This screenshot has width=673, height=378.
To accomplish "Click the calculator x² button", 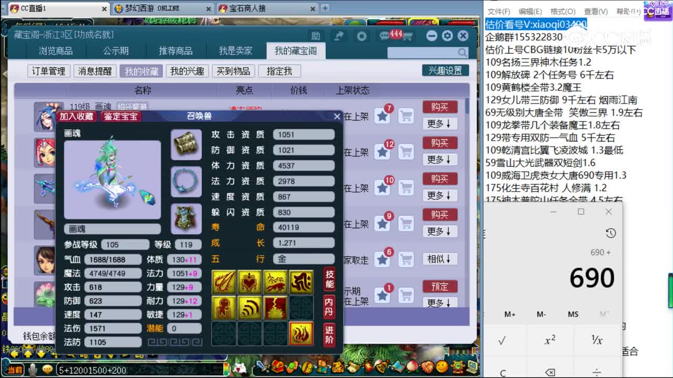I will pyautogui.click(x=549, y=340).
